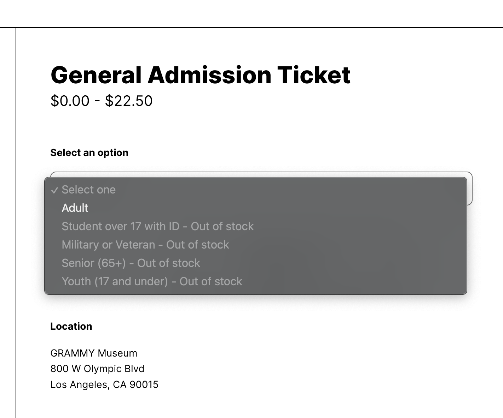The image size is (503, 418).
Task: Click the price range '$0.00 - $22.50'
Action: [x=101, y=101]
